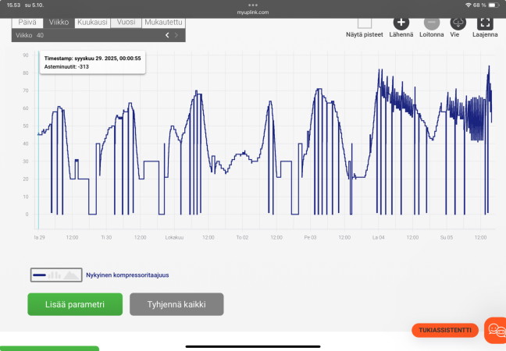Select area chart style in legend box
This screenshot has height=351, width=506.
[x=71, y=275]
